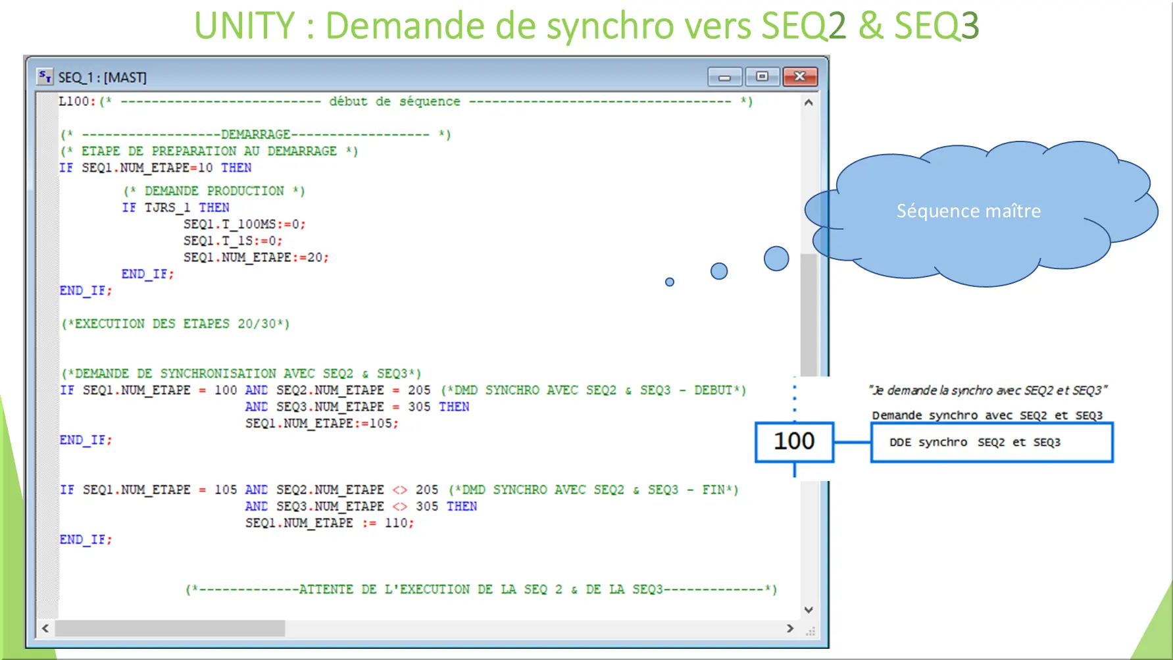Click the vertical scrollbar down arrow
This screenshot has height=660, width=1173.
point(809,610)
